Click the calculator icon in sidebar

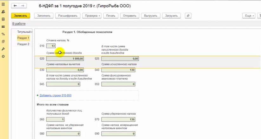point(3,19)
